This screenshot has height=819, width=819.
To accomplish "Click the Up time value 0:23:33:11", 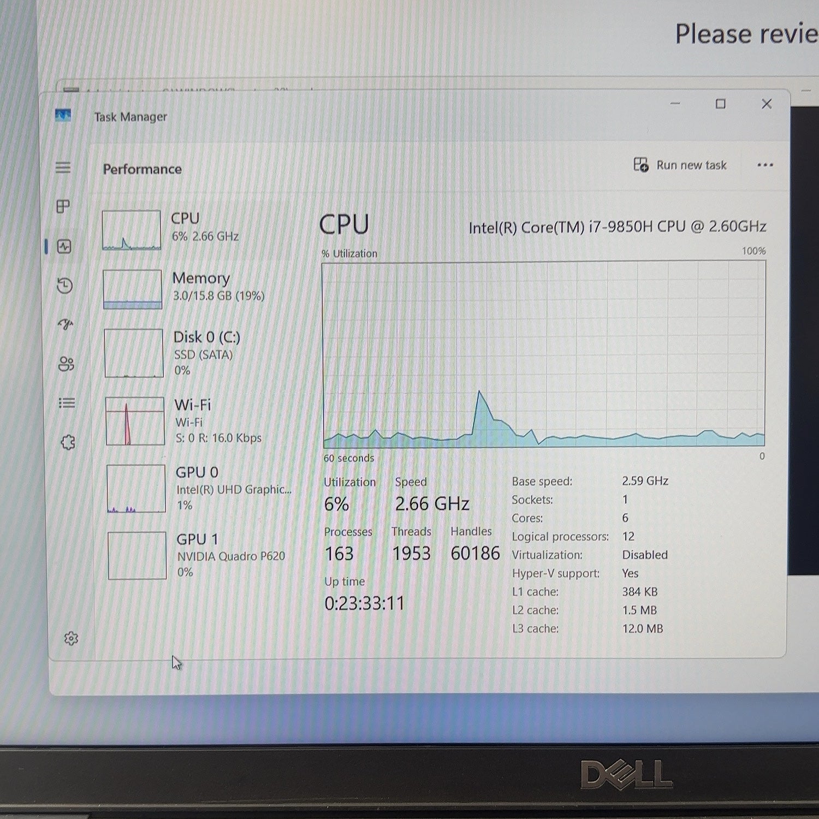I will click(364, 603).
